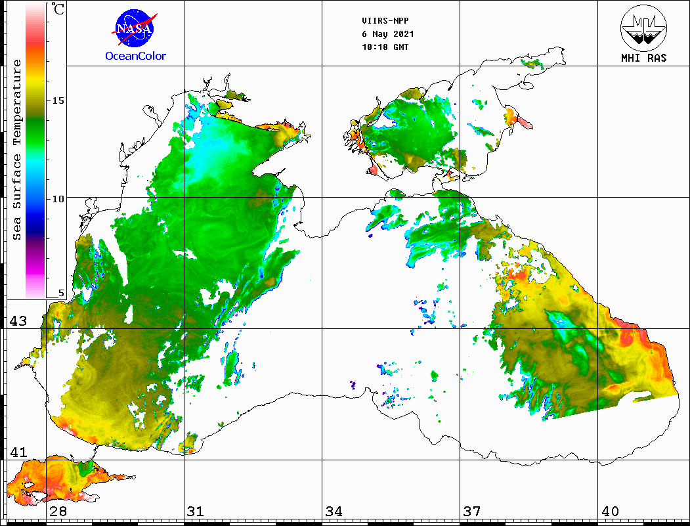
Task: Click the temperature color scale bar
Action: (35, 151)
